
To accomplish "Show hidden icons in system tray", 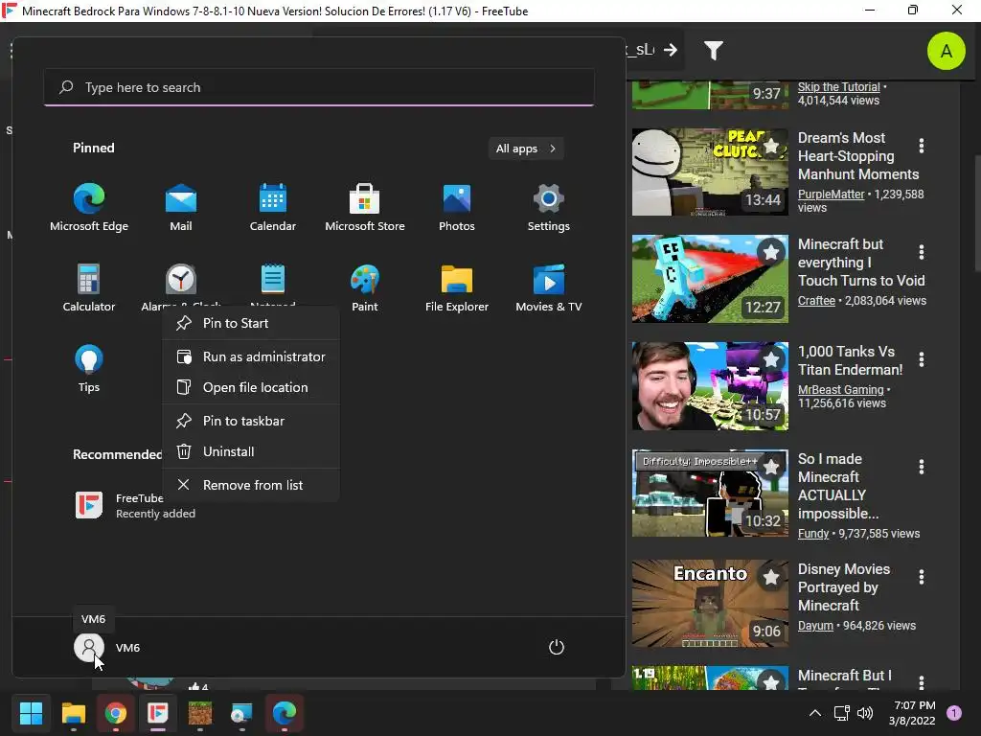I will [x=814, y=713].
